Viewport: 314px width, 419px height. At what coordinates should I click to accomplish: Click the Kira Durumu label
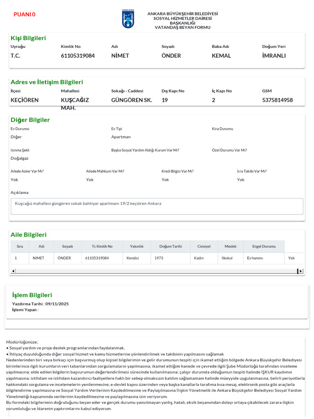pos(222,129)
